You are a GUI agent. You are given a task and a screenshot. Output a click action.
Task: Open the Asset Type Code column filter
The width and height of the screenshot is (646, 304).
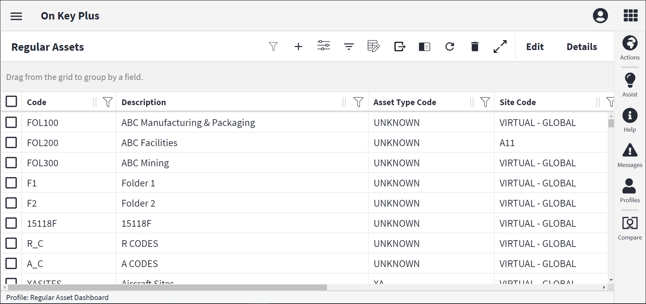click(x=485, y=102)
